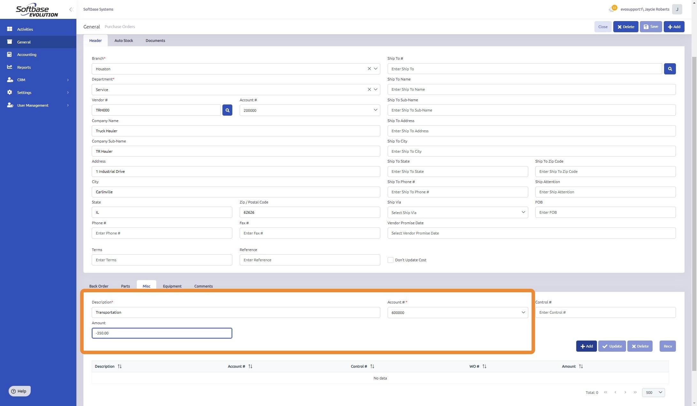Click the Save button in top bar

pyautogui.click(x=650, y=27)
